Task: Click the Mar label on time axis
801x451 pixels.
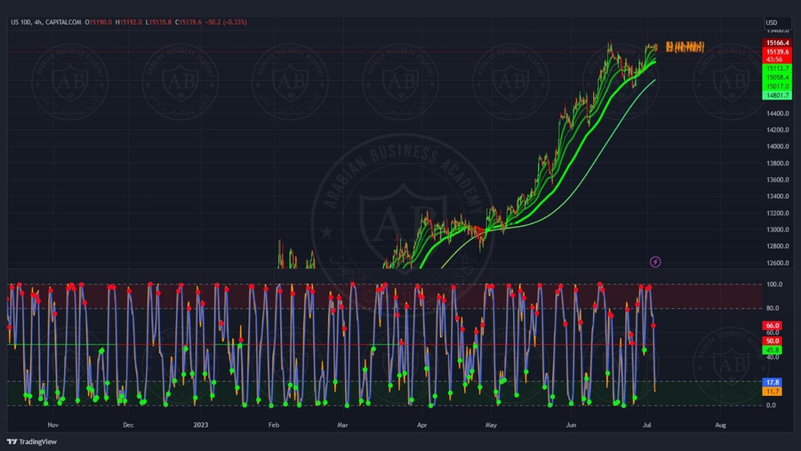Action: (342, 425)
